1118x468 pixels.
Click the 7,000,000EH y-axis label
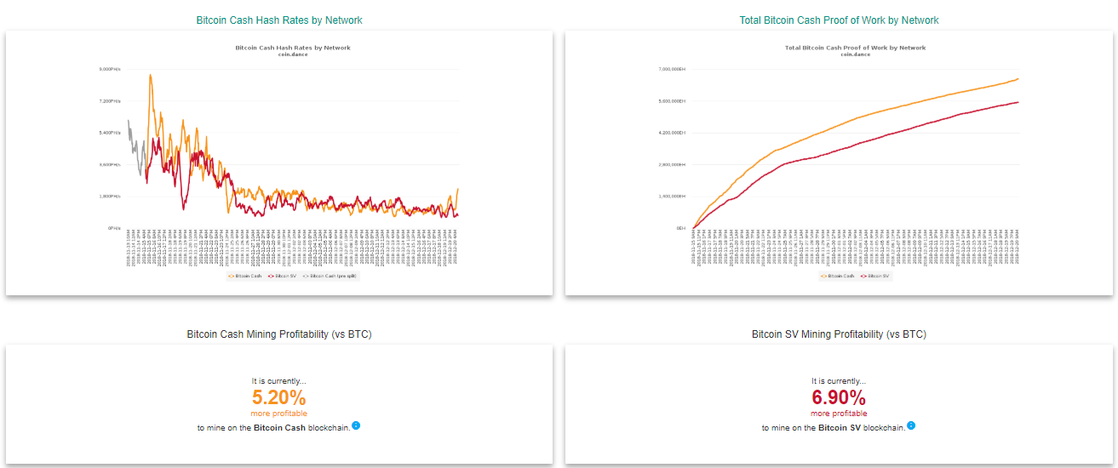(x=672, y=69)
